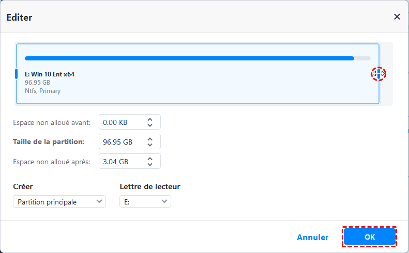Increase Taille de la partition value
This screenshot has height=253, width=409.
click(150, 138)
